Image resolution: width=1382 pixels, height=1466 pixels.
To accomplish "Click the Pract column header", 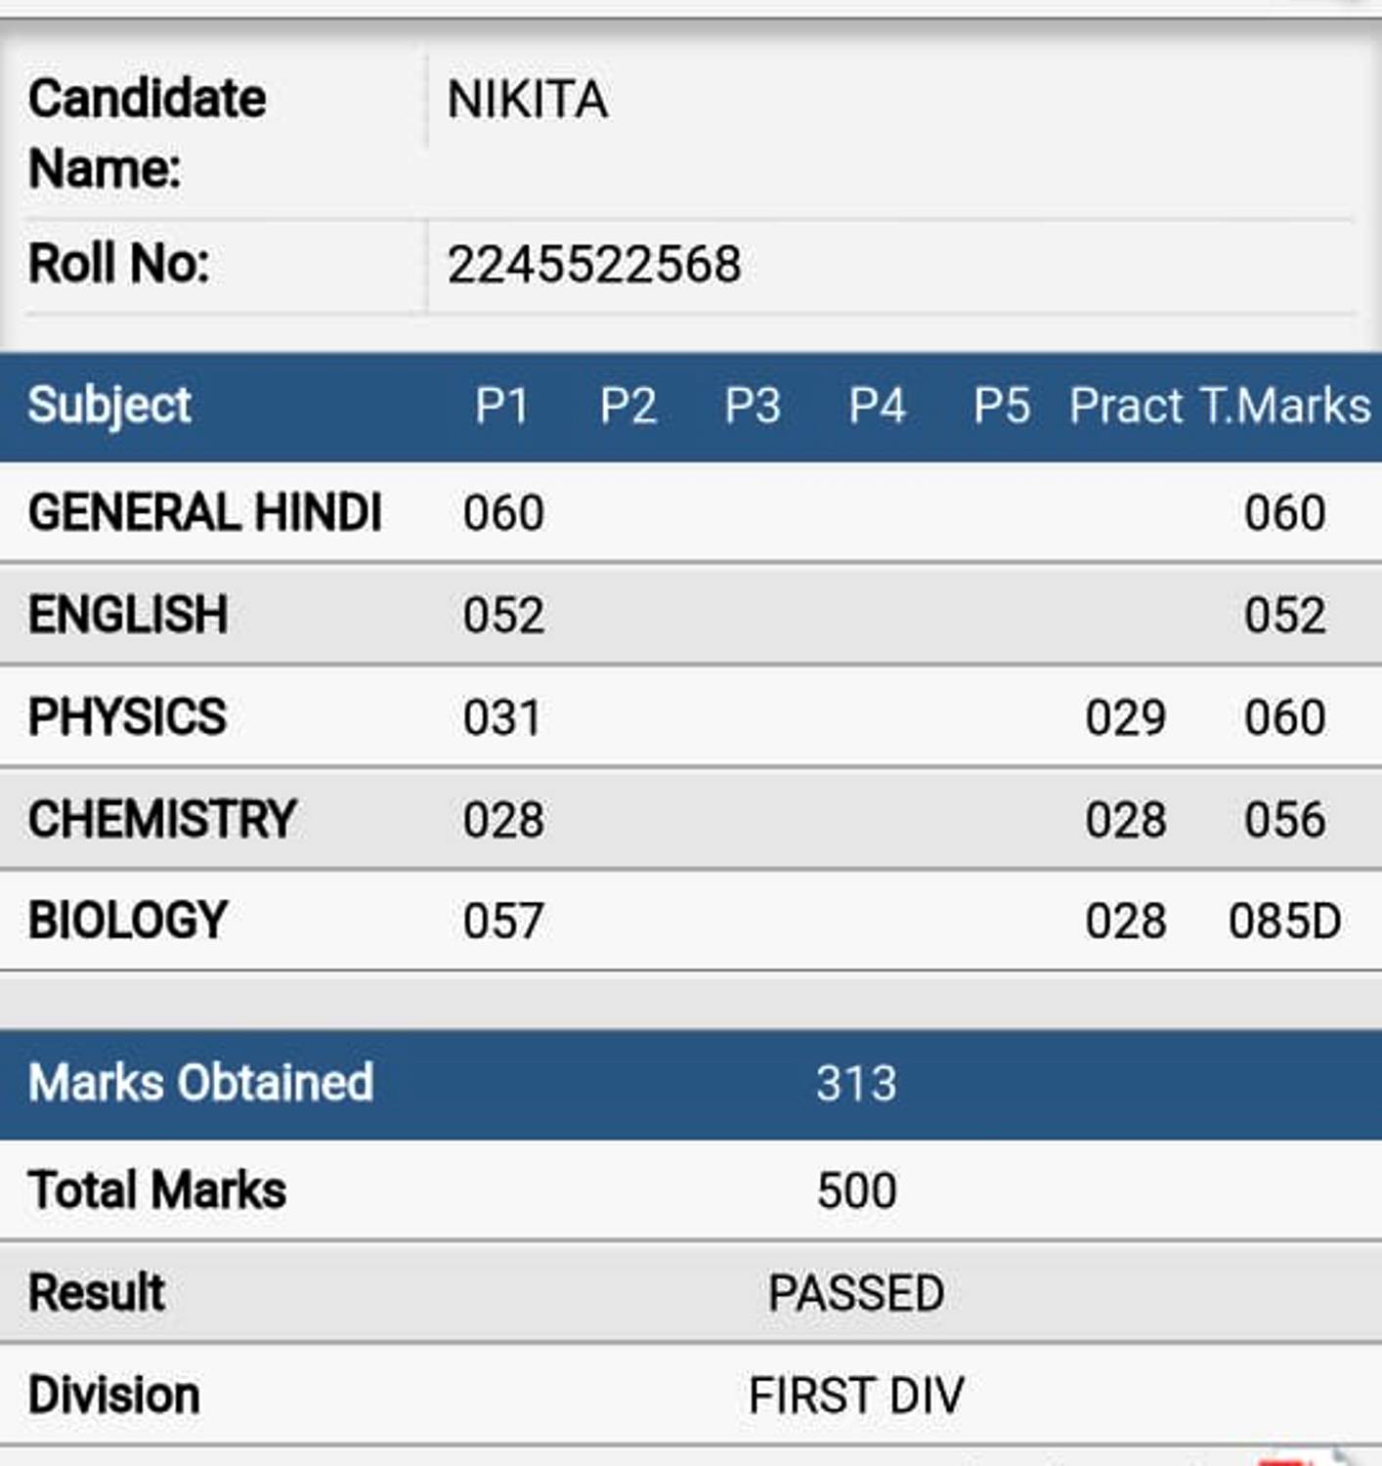I will [1126, 406].
